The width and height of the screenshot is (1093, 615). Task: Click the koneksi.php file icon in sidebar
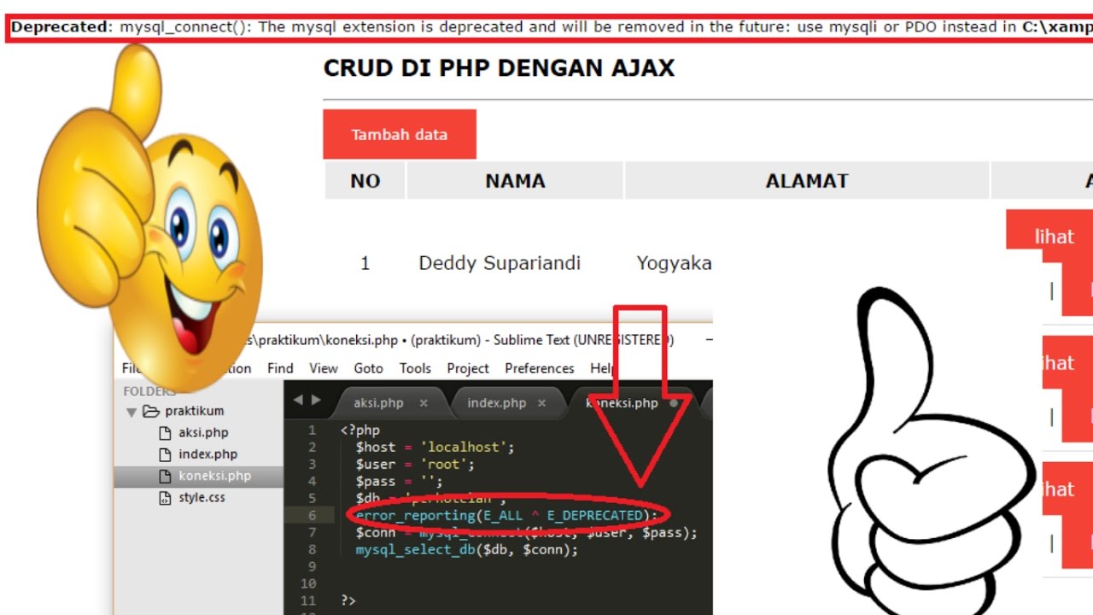click(166, 476)
